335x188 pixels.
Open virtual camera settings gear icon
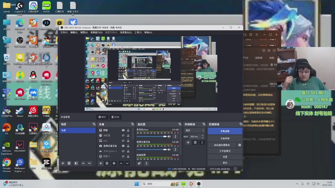coord(240,145)
